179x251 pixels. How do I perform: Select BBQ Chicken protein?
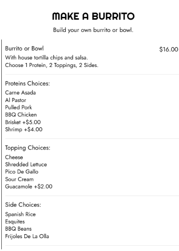pos(21,114)
